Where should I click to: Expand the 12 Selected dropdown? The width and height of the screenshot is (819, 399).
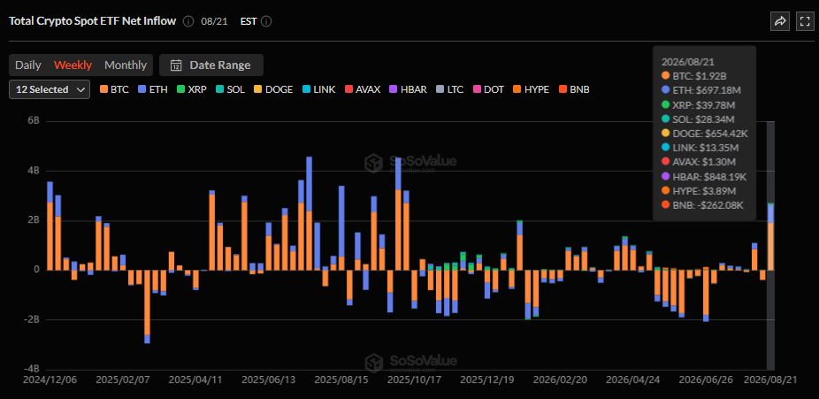tap(50, 89)
